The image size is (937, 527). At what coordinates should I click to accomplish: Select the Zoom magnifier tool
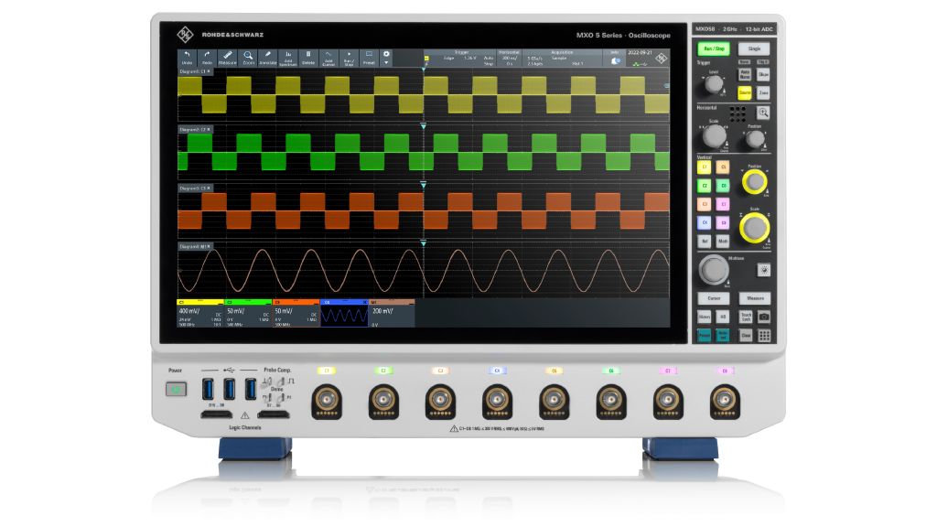click(248, 57)
